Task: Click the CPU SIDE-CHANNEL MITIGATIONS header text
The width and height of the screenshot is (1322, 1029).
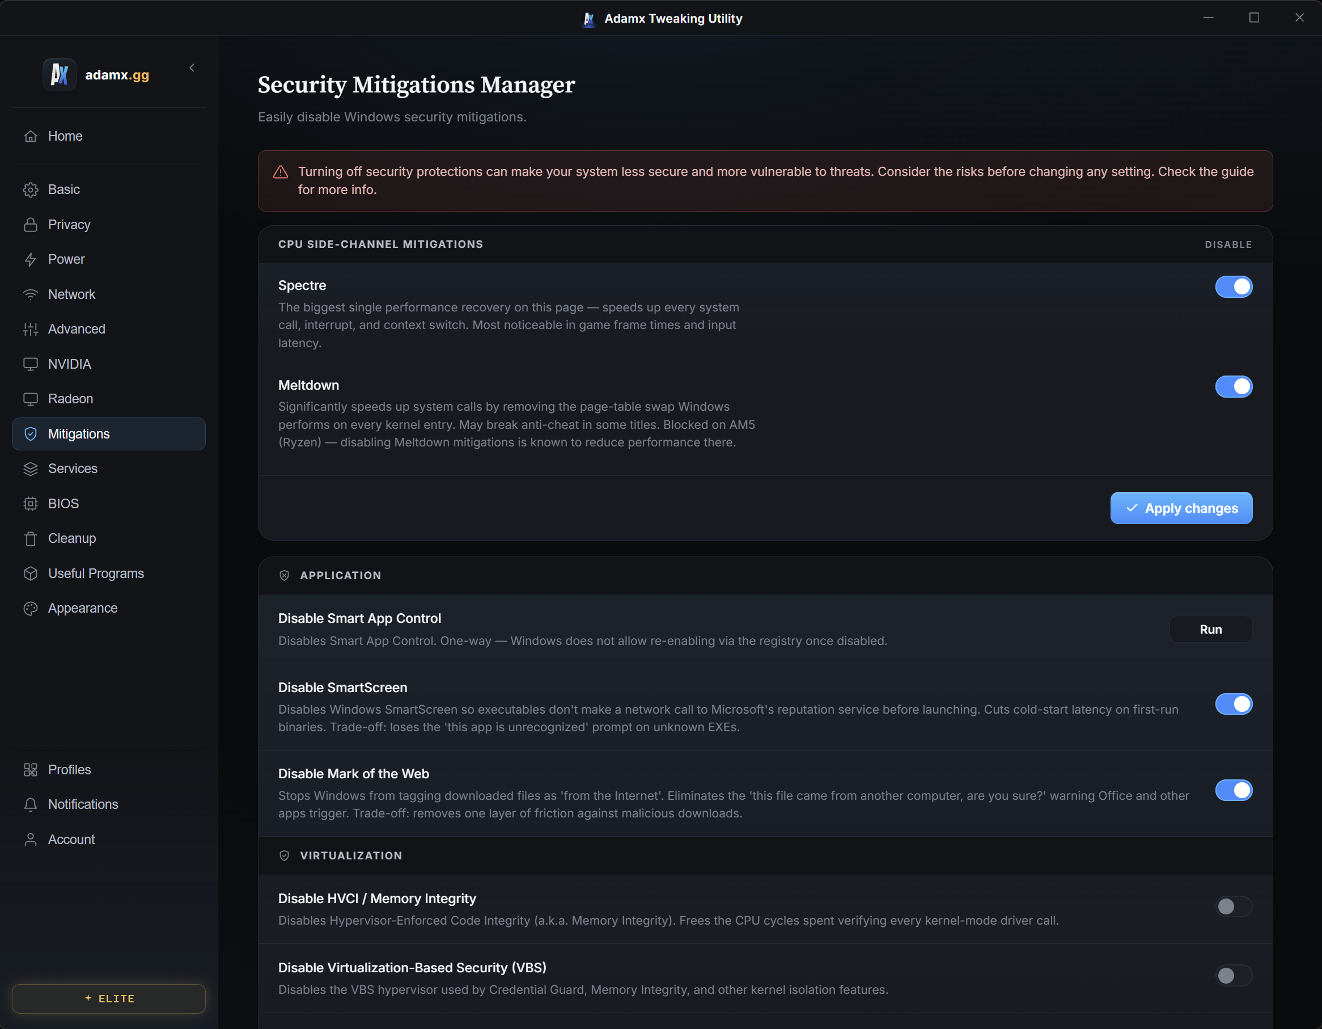Action: 381,244
